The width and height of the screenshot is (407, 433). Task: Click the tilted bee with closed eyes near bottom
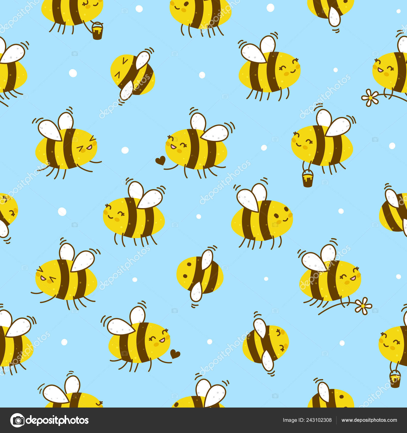coord(265,344)
